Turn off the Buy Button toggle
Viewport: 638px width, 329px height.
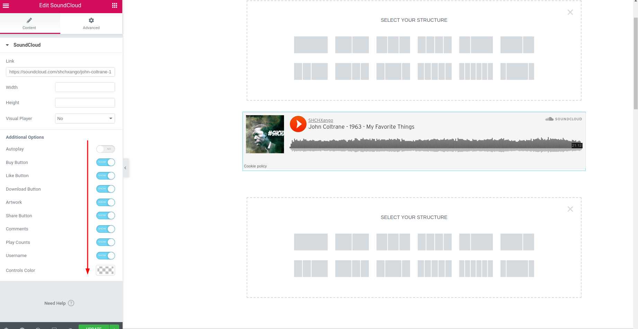click(106, 162)
